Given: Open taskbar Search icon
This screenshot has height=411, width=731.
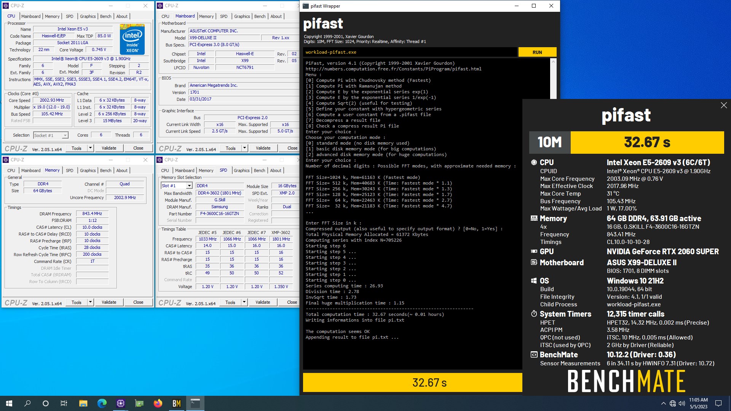Looking at the screenshot, I should coord(27,403).
